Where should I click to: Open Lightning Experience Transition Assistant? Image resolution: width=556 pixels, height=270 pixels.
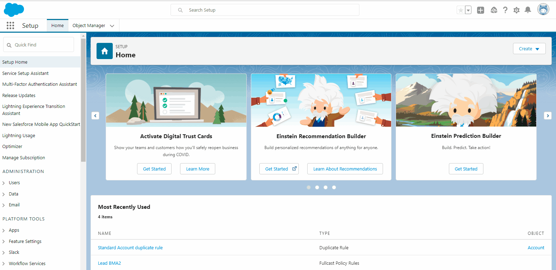coord(33,110)
